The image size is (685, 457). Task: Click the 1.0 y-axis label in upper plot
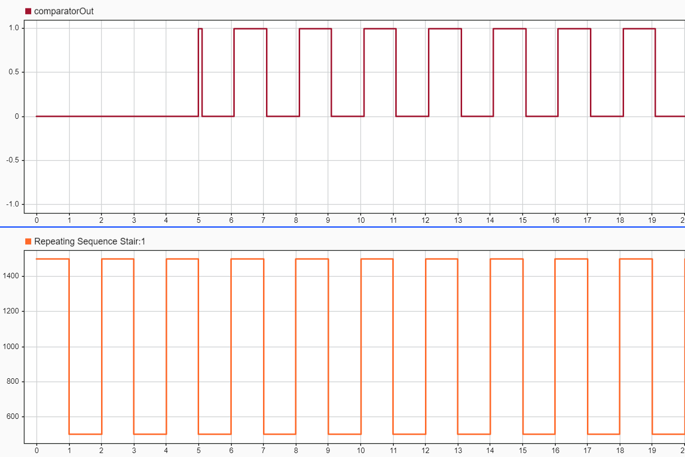click(14, 28)
